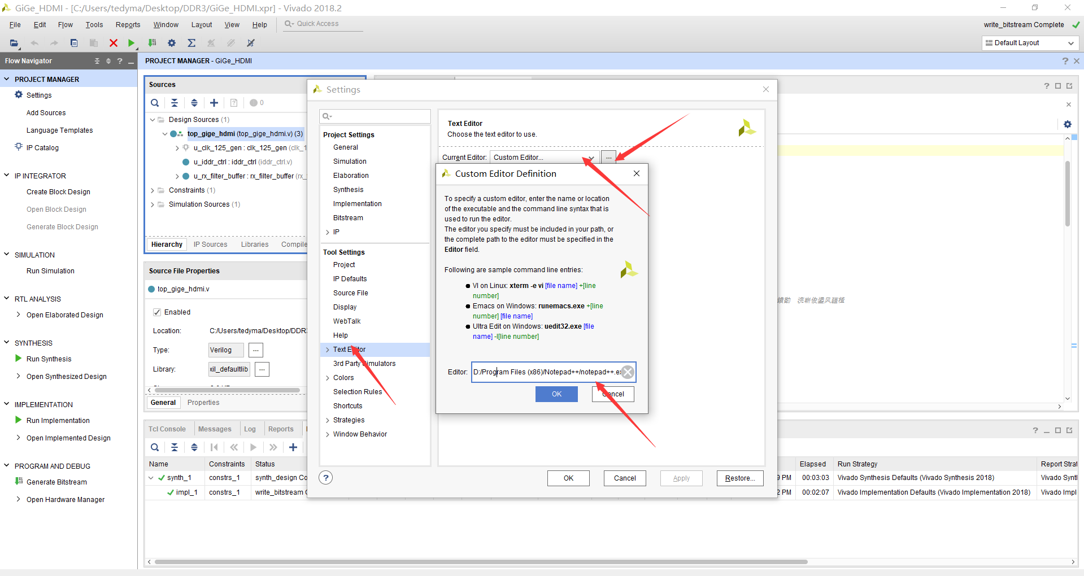Open the Reports menu
Image resolution: width=1084 pixels, height=576 pixels.
128,25
